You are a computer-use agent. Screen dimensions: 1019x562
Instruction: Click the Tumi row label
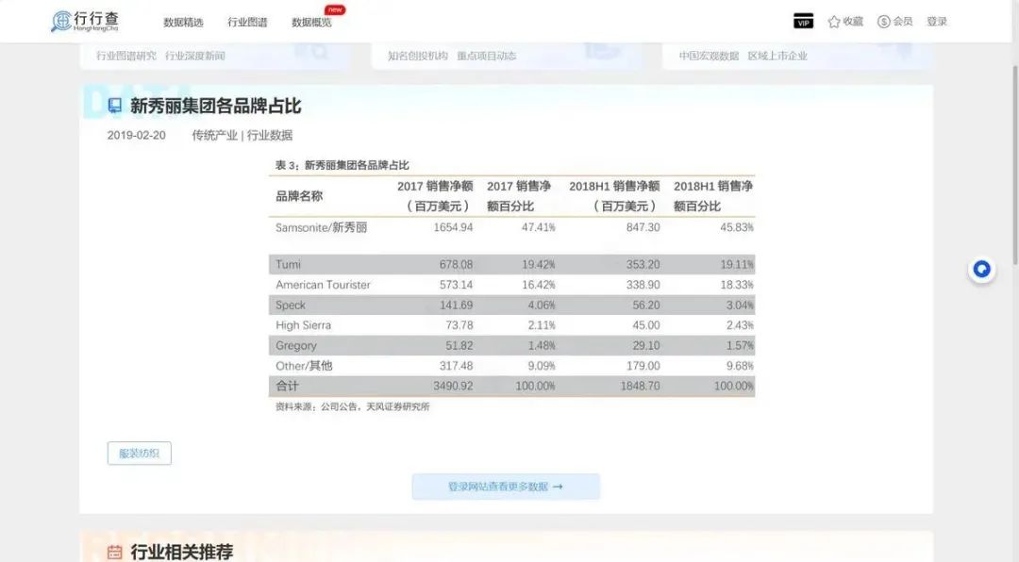pyautogui.click(x=288, y=264)
